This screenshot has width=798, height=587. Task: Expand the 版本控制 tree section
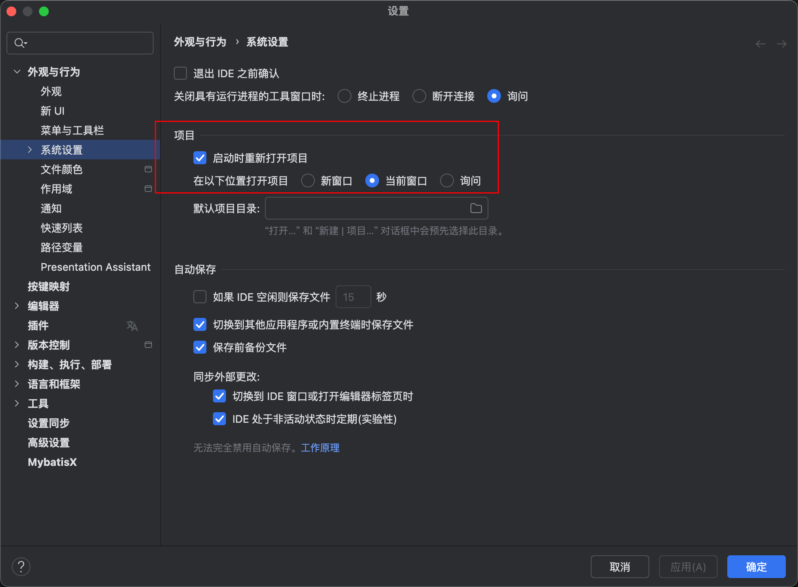click(x=17, y=345)
